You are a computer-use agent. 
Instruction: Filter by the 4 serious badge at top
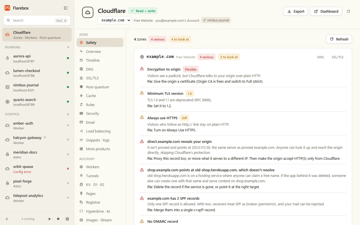coord(157,39)
